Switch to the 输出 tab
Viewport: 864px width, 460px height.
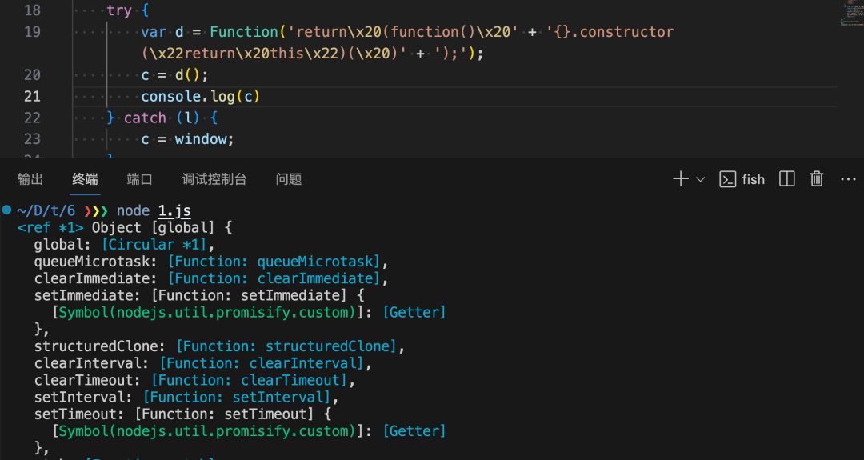(x=30, y=179)
